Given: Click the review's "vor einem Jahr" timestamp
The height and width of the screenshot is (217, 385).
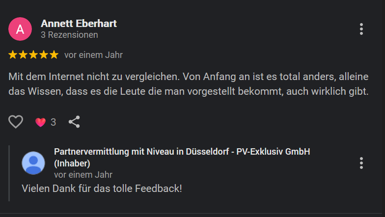Looking at the screenshot, I should point(93,55).
